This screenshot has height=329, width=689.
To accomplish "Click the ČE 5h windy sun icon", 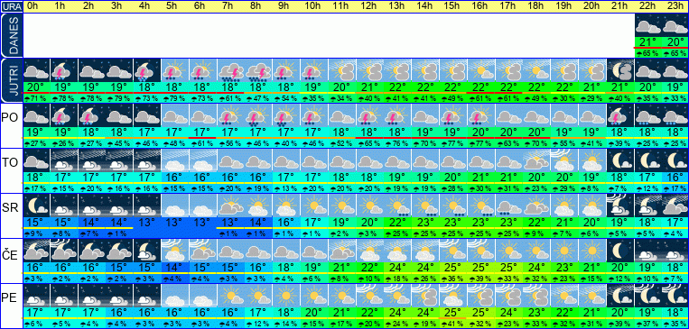I will 175,251.
